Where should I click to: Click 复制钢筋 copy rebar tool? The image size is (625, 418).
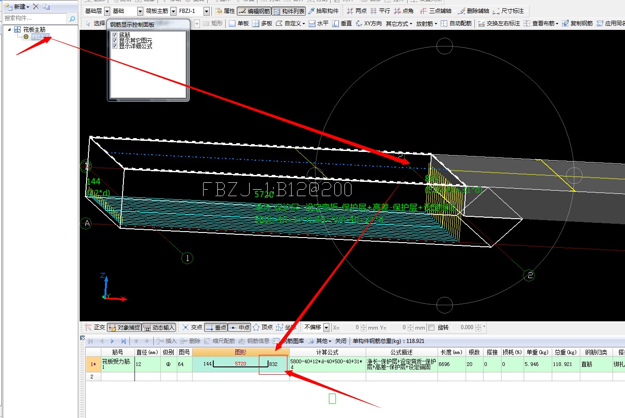pyautogui.click(x=577, y=23)
